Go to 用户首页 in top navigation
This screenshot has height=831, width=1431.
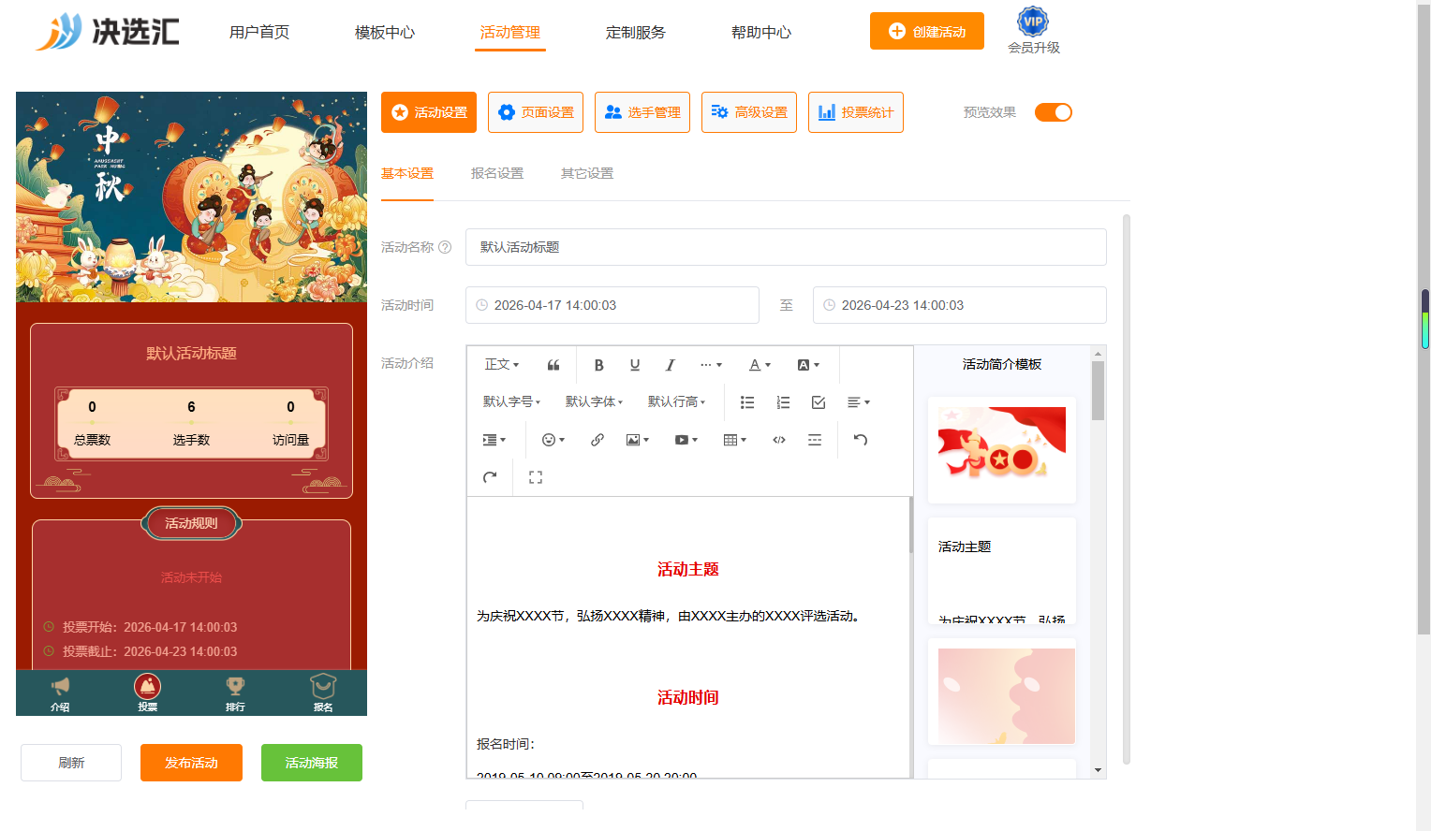pos(259,33)
